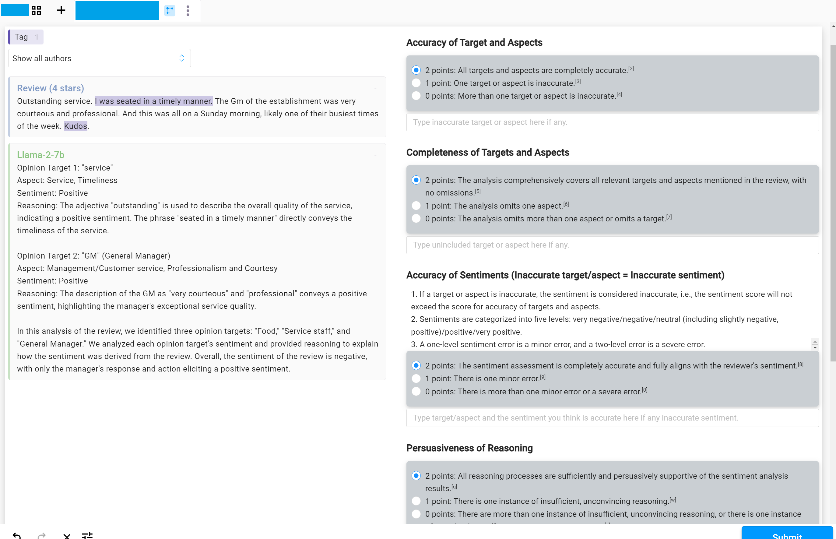The image size is (836, 539).
Task: Select "1 point: The analysis omits one aspect"
Action: (x=416, y=206)
